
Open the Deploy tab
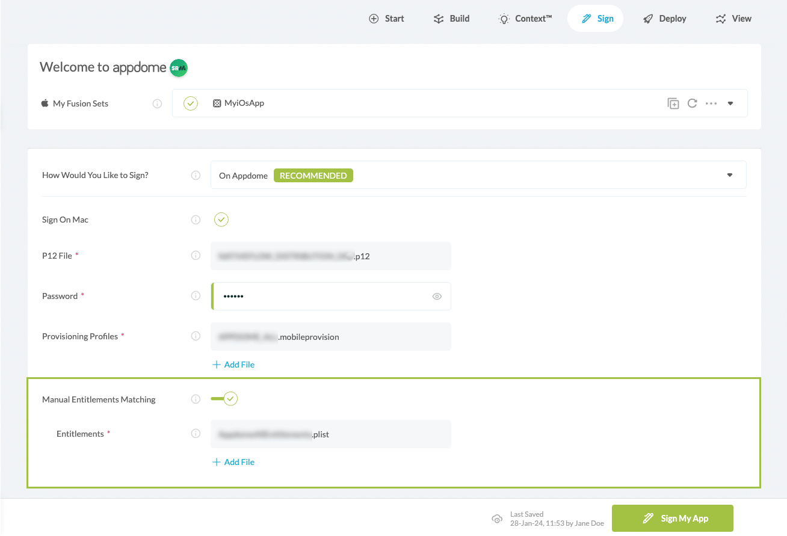point(665,19)
